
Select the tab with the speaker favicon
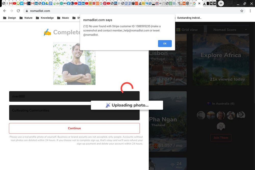pos(160,3)
